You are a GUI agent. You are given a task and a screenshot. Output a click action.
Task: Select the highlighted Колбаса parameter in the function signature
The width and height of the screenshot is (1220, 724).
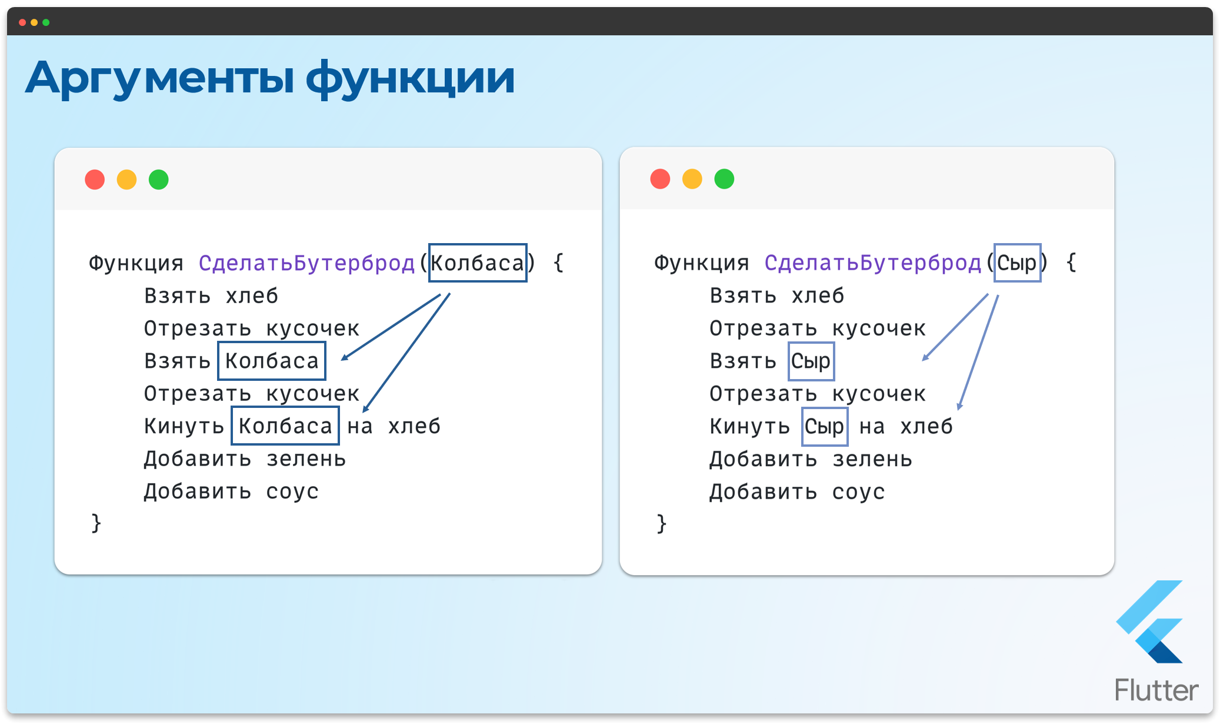coord(478,263)
